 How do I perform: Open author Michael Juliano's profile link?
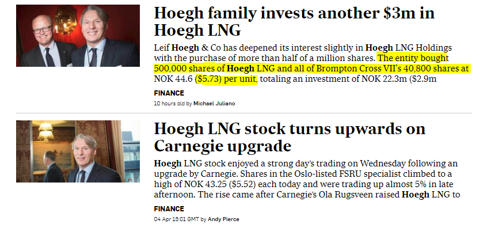pyautogui.click(x=214, y=104)
